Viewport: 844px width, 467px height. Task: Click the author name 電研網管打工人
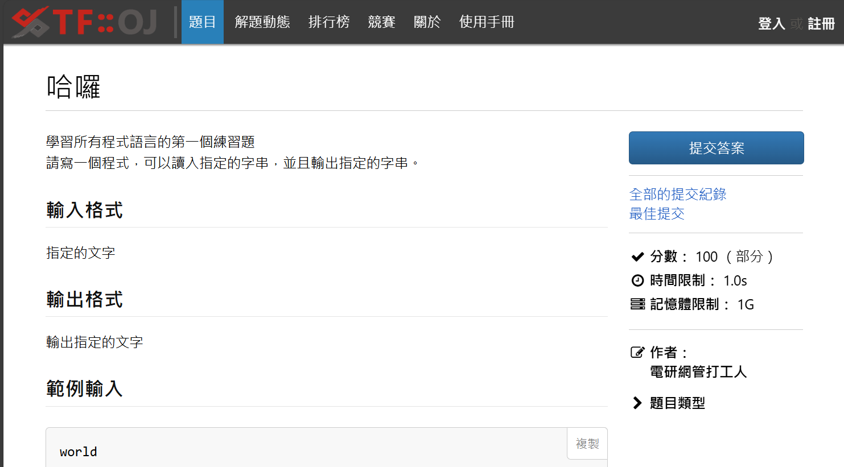click(x=698, y=372)
